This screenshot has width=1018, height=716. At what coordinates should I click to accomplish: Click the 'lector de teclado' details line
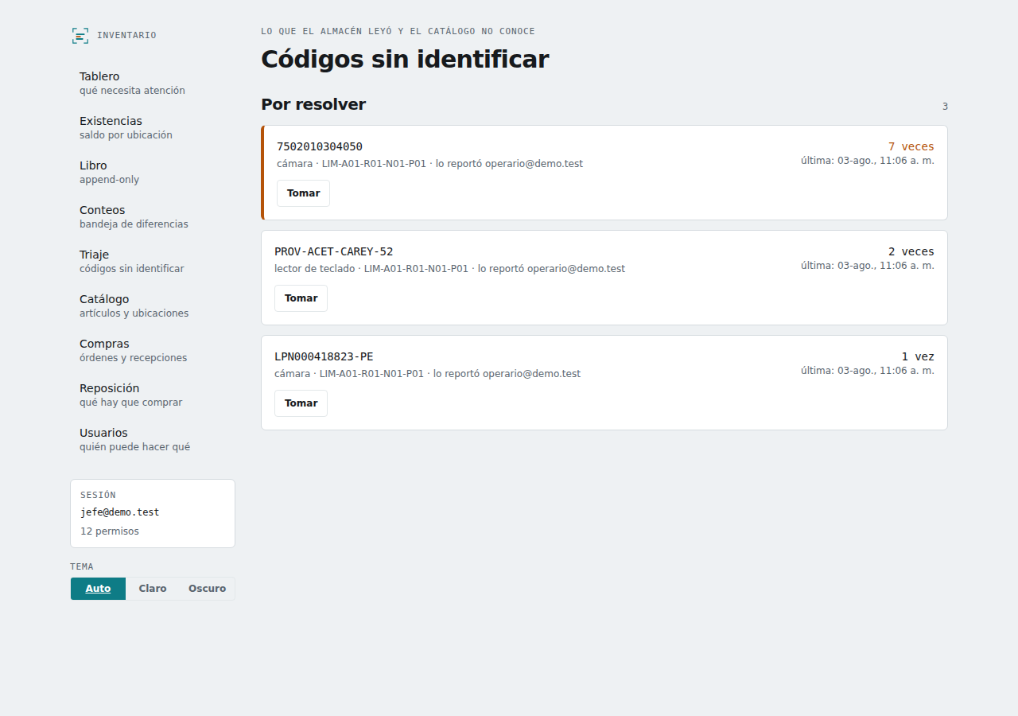tap(450, 269)
